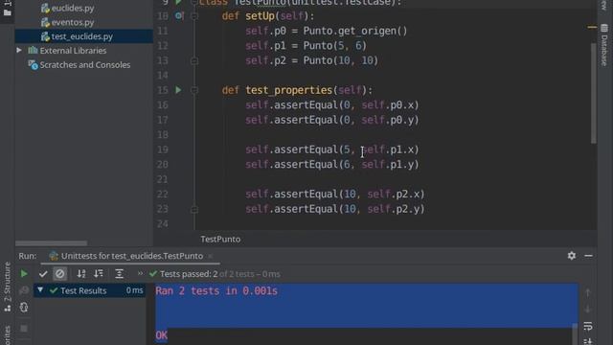Screen dimensions: 613x345
Task: Collapse the setUp method fold marker
Action: (194, 16)
